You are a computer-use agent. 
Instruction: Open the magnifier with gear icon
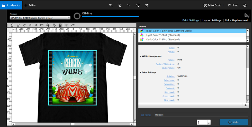pyautogui.click(x=48, y=25)
